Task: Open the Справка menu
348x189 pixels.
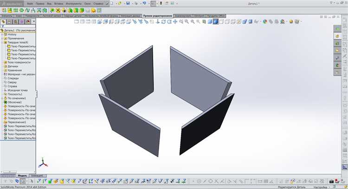Action: (x=98, y=4)
